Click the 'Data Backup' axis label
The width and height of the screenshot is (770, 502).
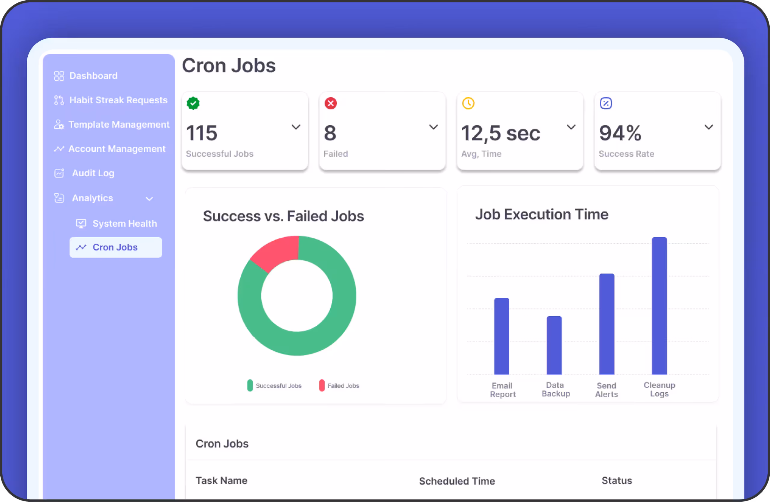click(x=556, y=390)
